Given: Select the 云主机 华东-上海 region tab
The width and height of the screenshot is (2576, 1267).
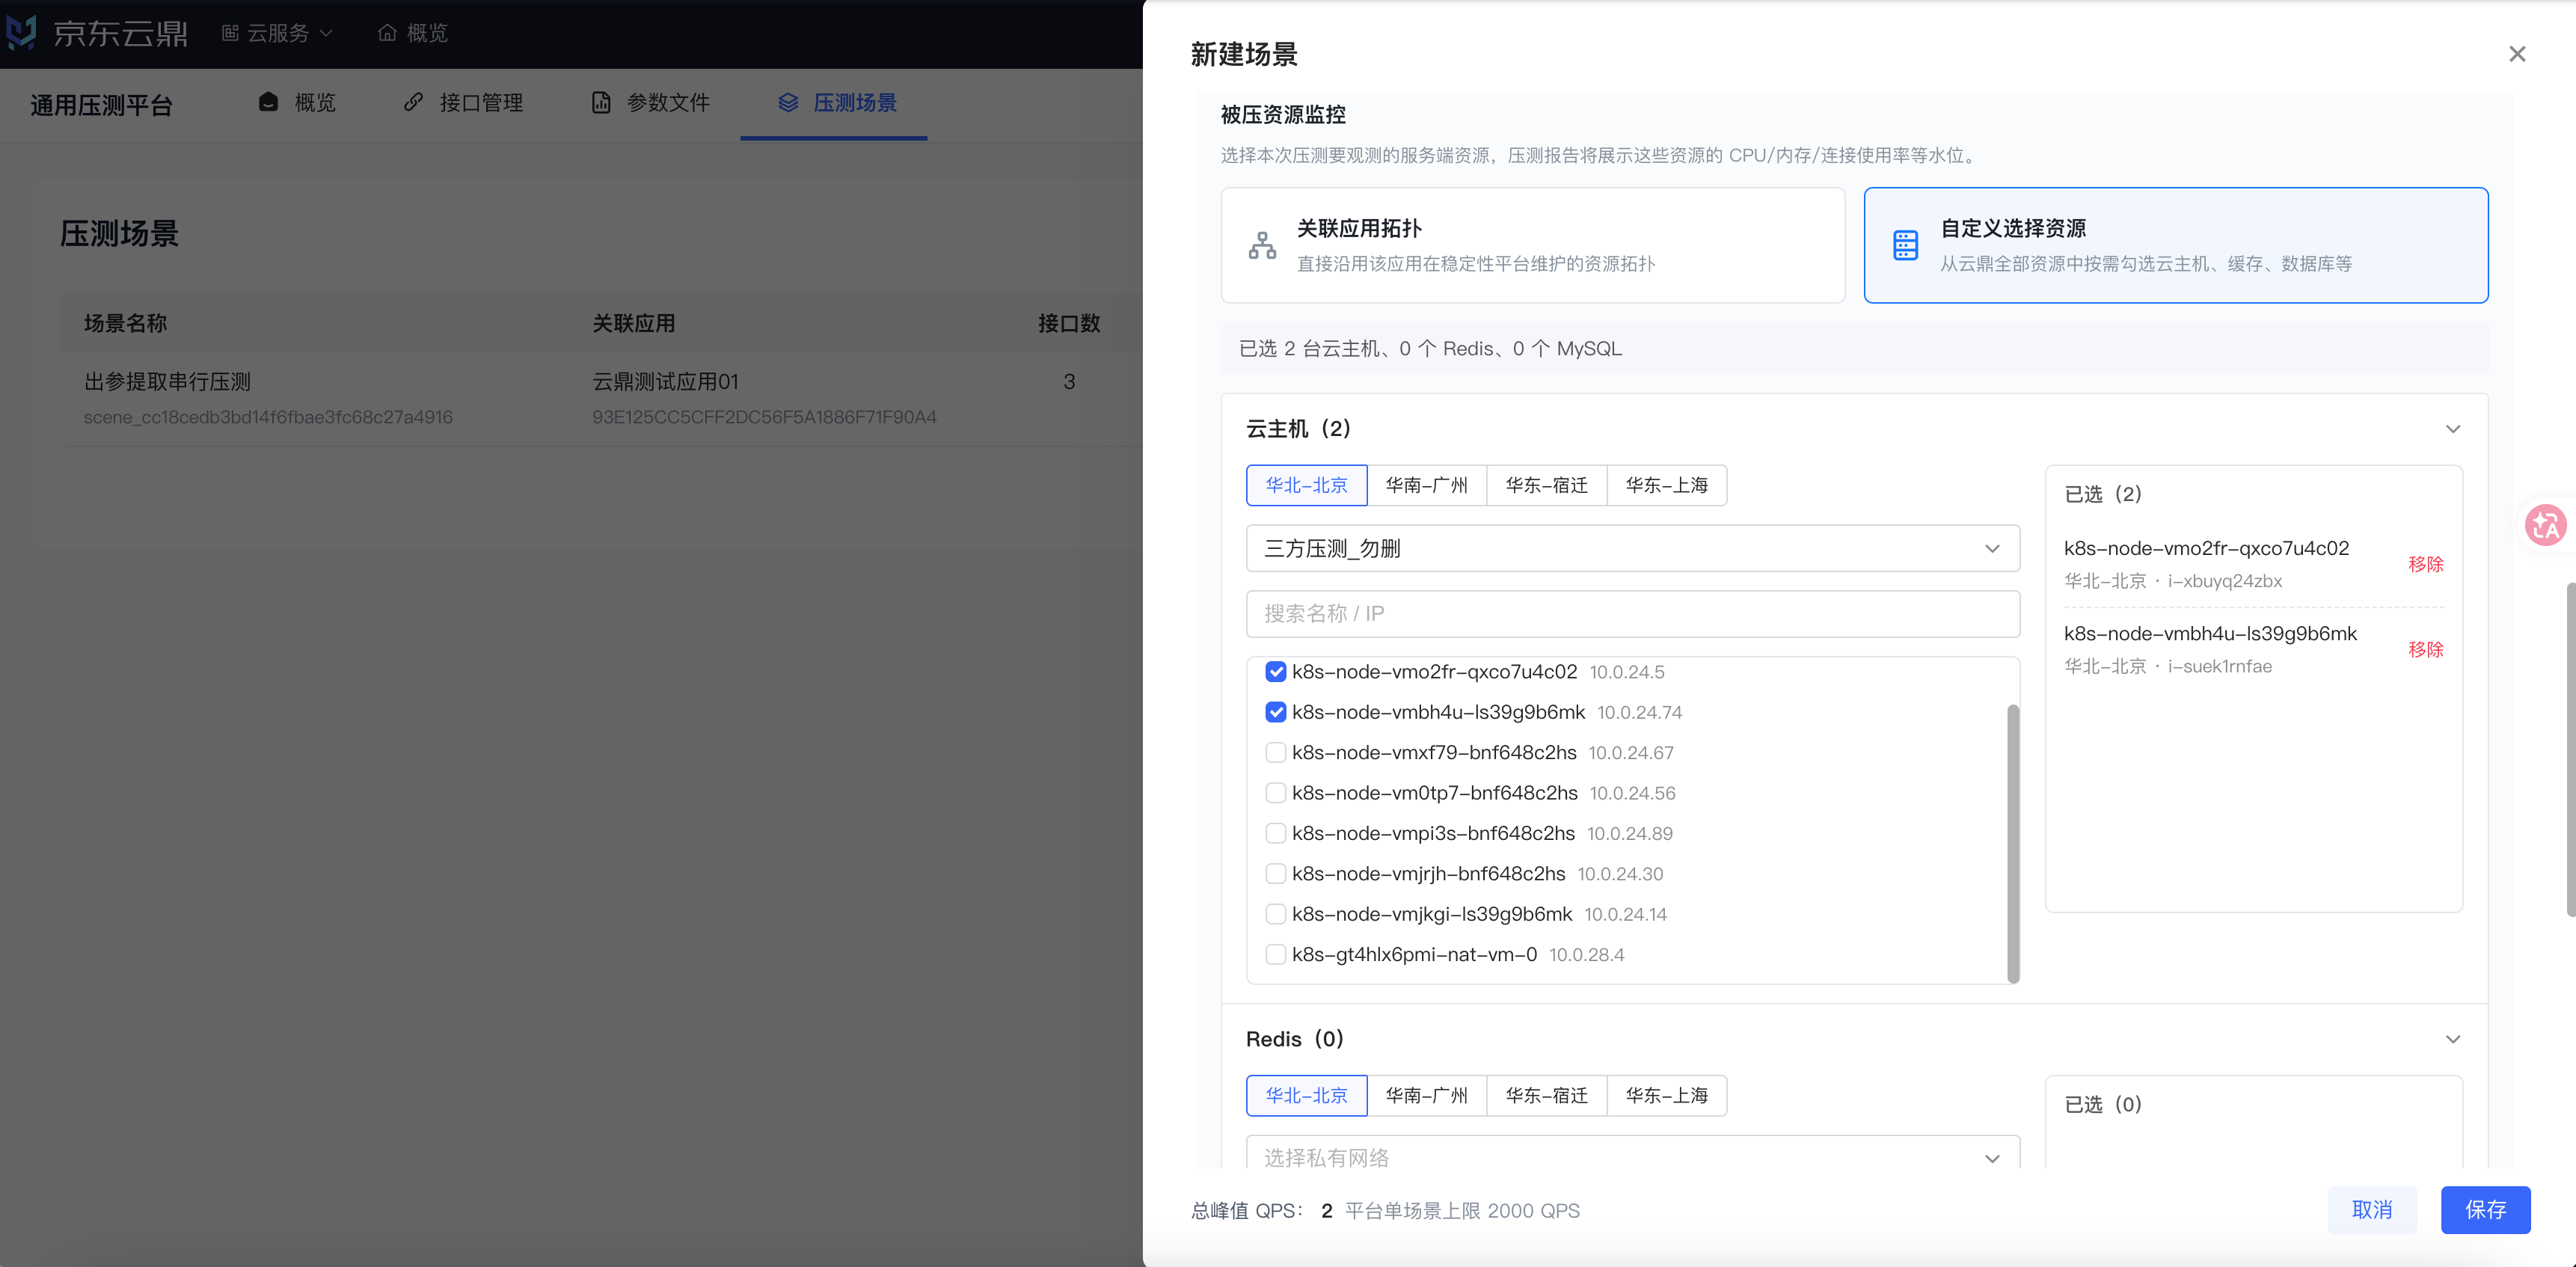Looking at the screenshot, I should (1666, 485).
